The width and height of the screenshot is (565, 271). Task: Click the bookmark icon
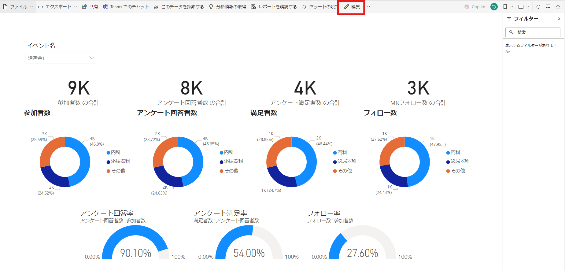pos(505,7)
